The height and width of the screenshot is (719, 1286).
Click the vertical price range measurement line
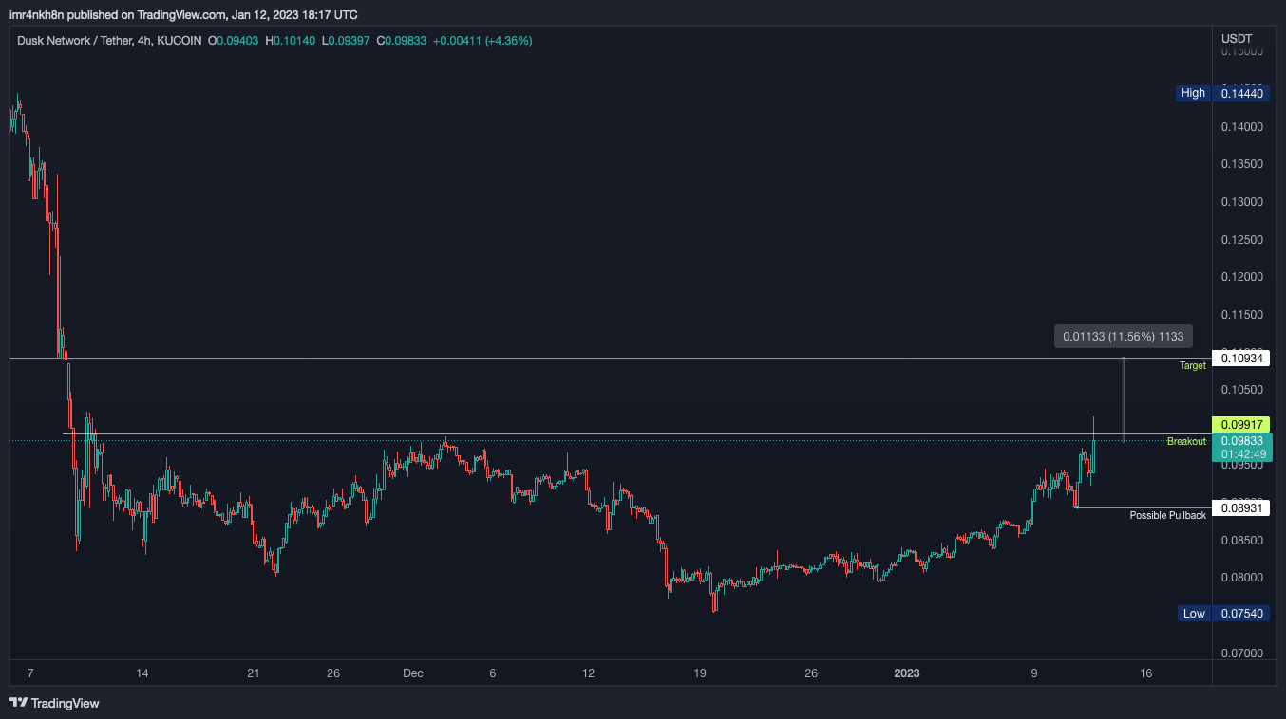point(1124,399)
